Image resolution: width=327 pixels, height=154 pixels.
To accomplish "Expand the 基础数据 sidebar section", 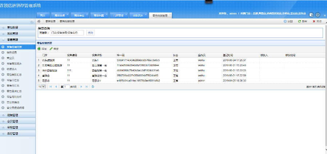I will tap(15, 27).
